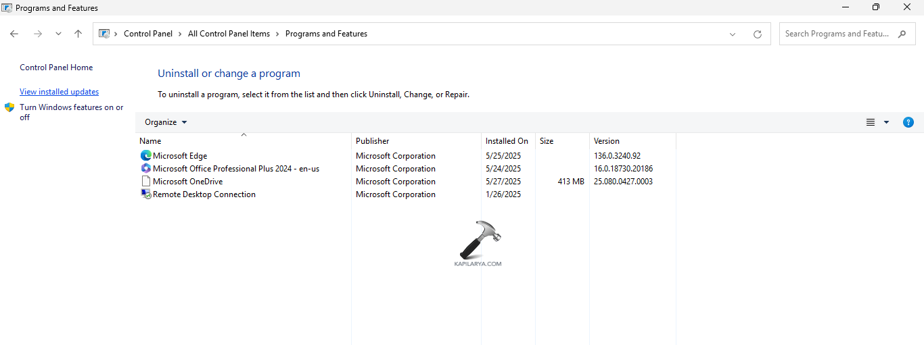Open the help question mark icon

click(x=908, y=122)
